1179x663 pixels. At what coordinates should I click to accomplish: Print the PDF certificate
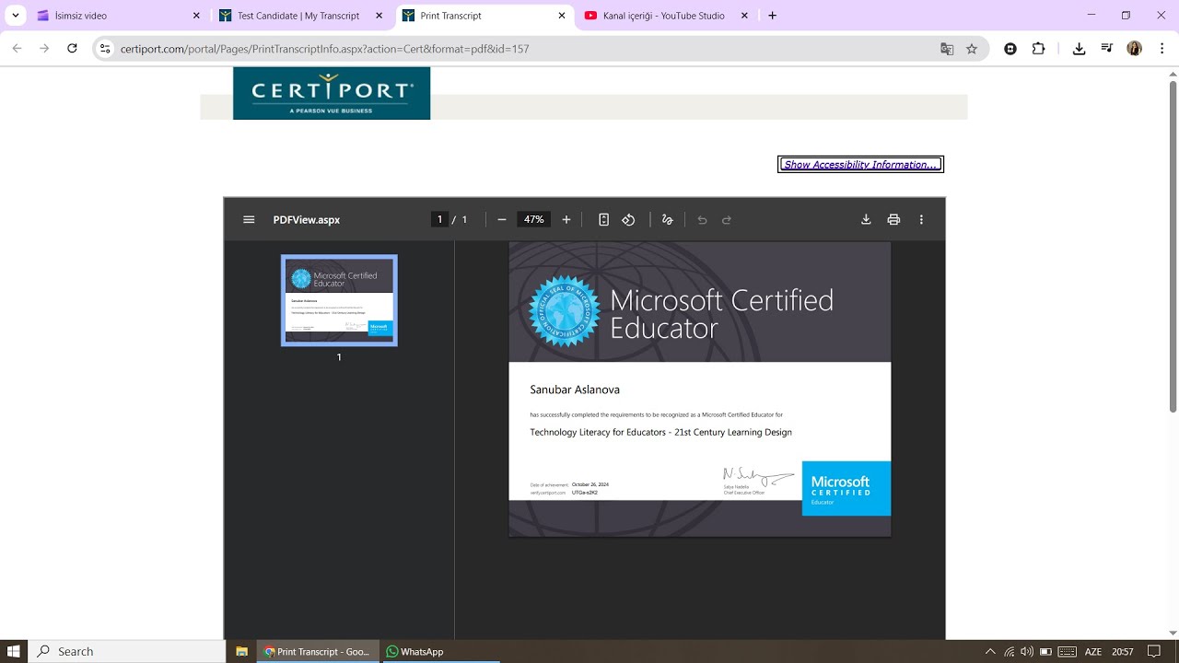[893, 220]
